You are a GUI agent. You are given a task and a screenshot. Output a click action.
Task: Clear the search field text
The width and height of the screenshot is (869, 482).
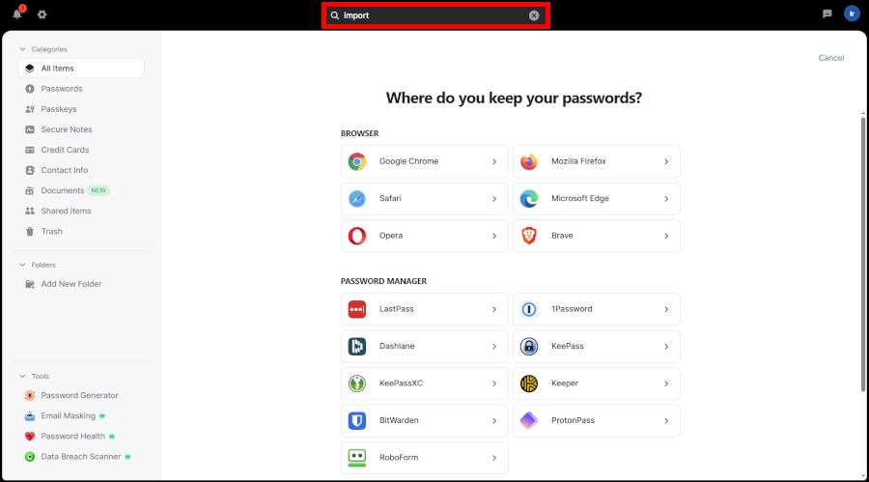(x=534, y=15)
